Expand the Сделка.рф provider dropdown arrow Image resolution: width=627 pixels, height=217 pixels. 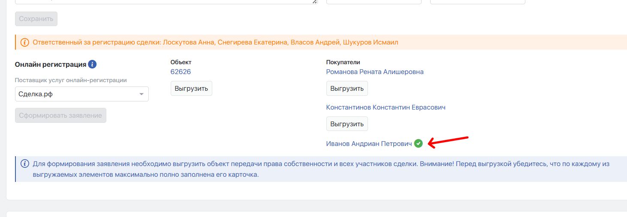pos(142,94)
